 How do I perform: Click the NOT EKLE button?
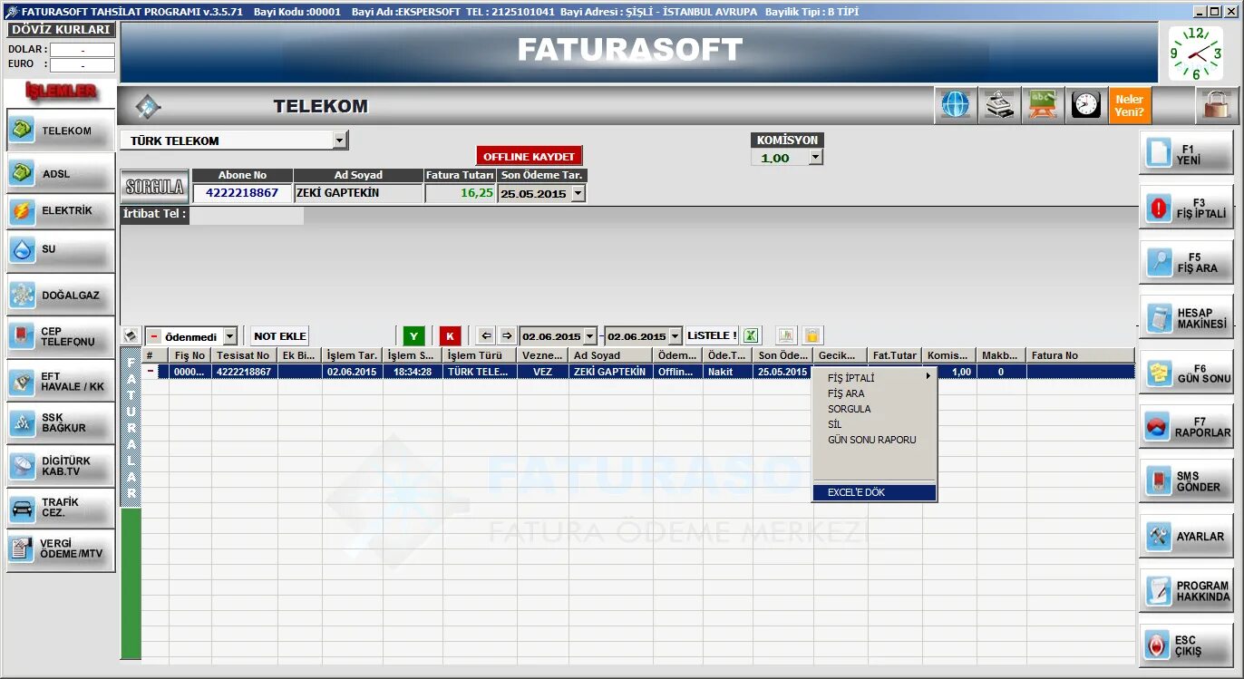click(280, 336)
